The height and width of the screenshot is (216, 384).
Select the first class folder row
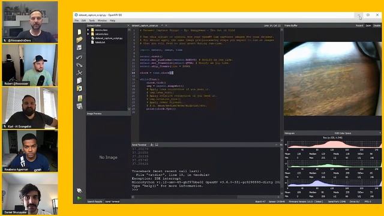pyautogui.click(x=100, y=30)
